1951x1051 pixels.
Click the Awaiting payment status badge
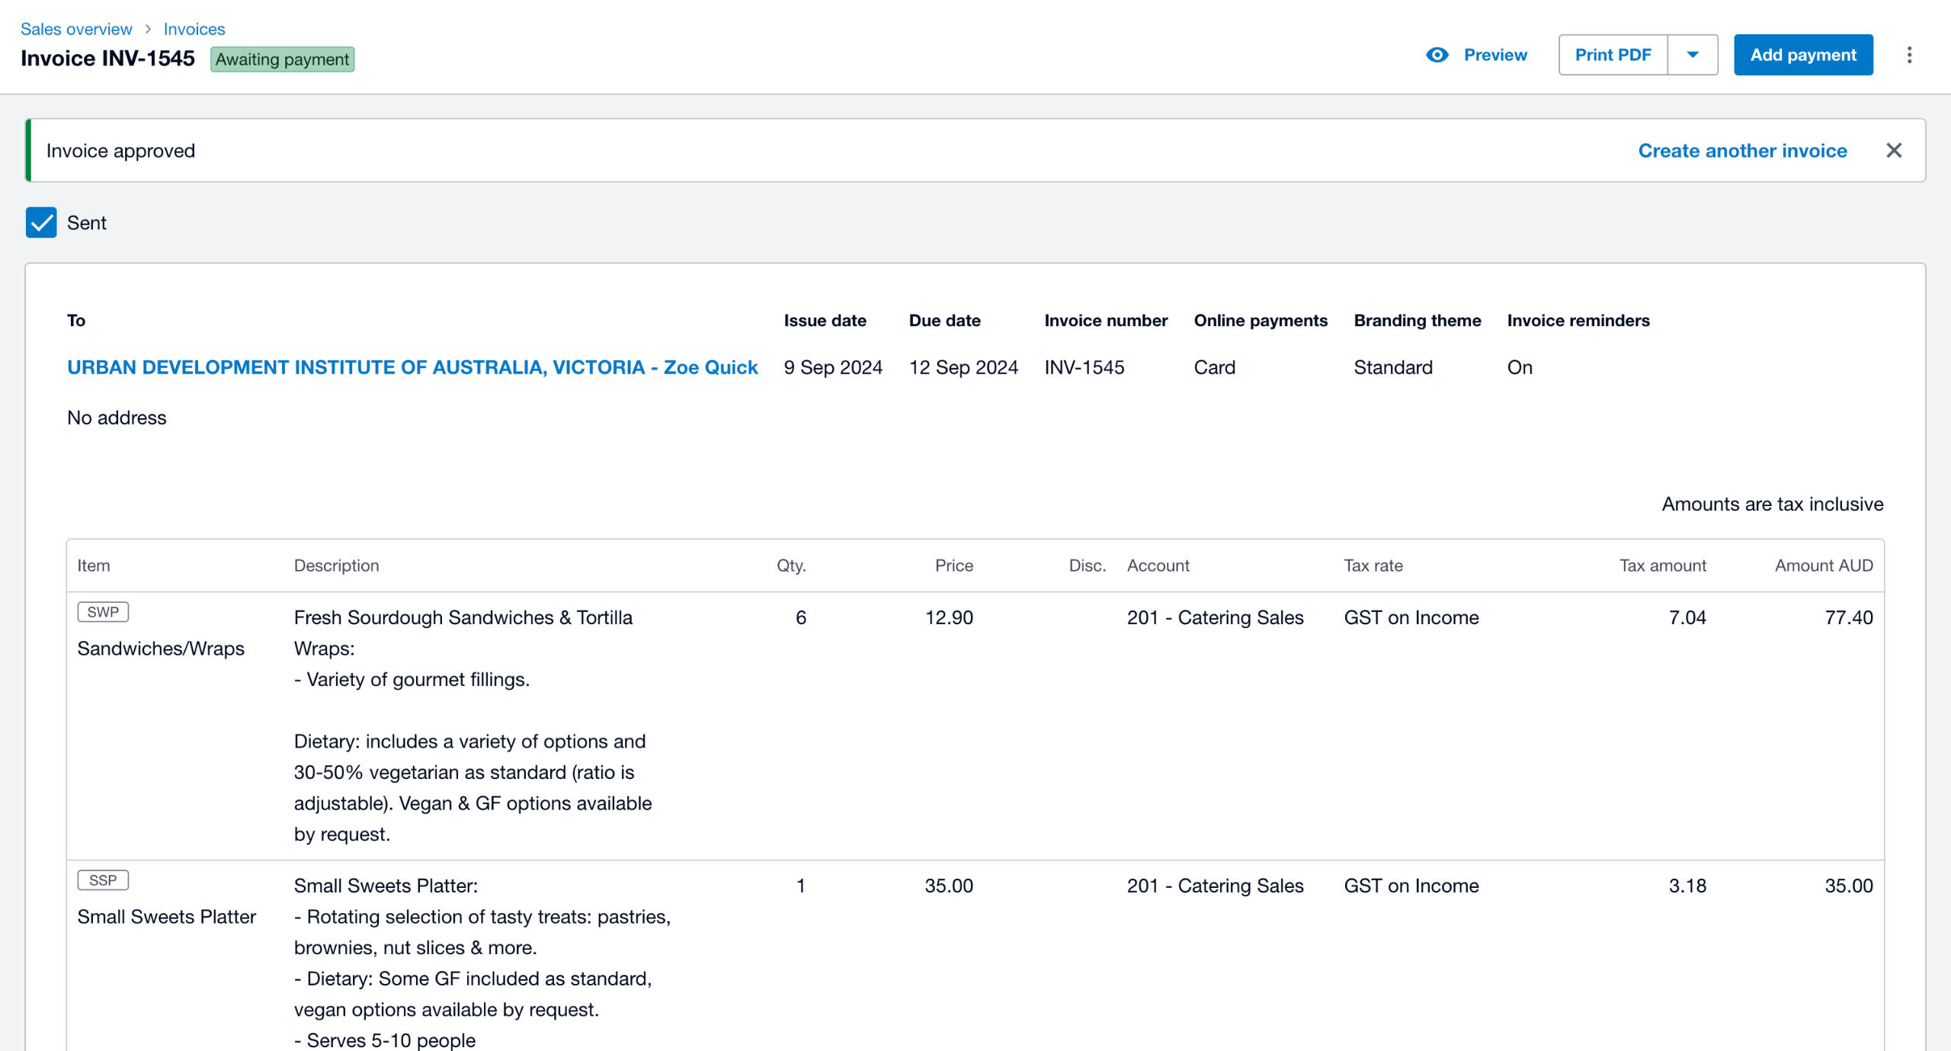pyautogui.click(x=282, y=59)
